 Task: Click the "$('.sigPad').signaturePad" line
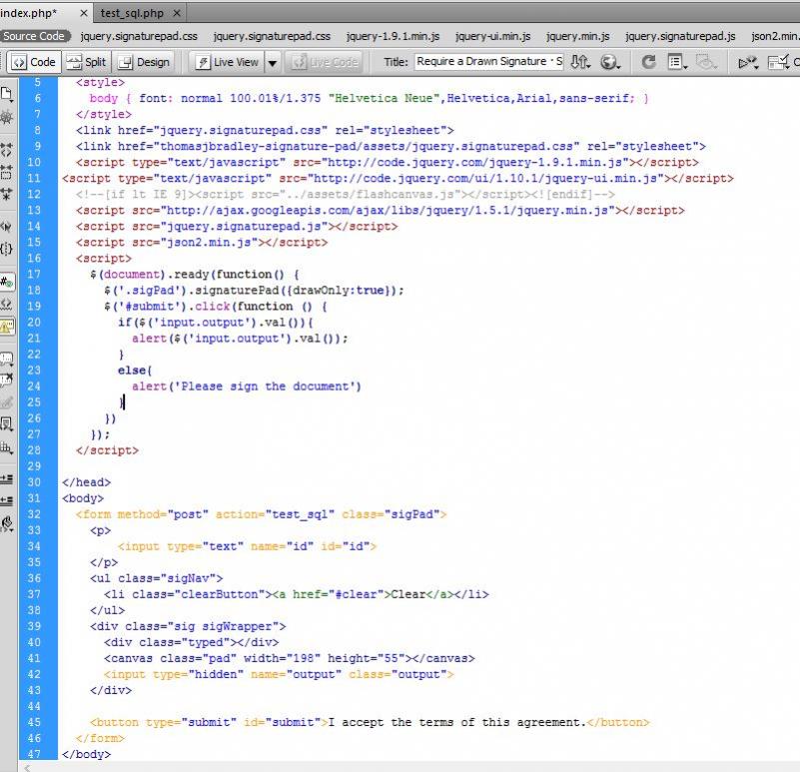[x=254, y=291]
